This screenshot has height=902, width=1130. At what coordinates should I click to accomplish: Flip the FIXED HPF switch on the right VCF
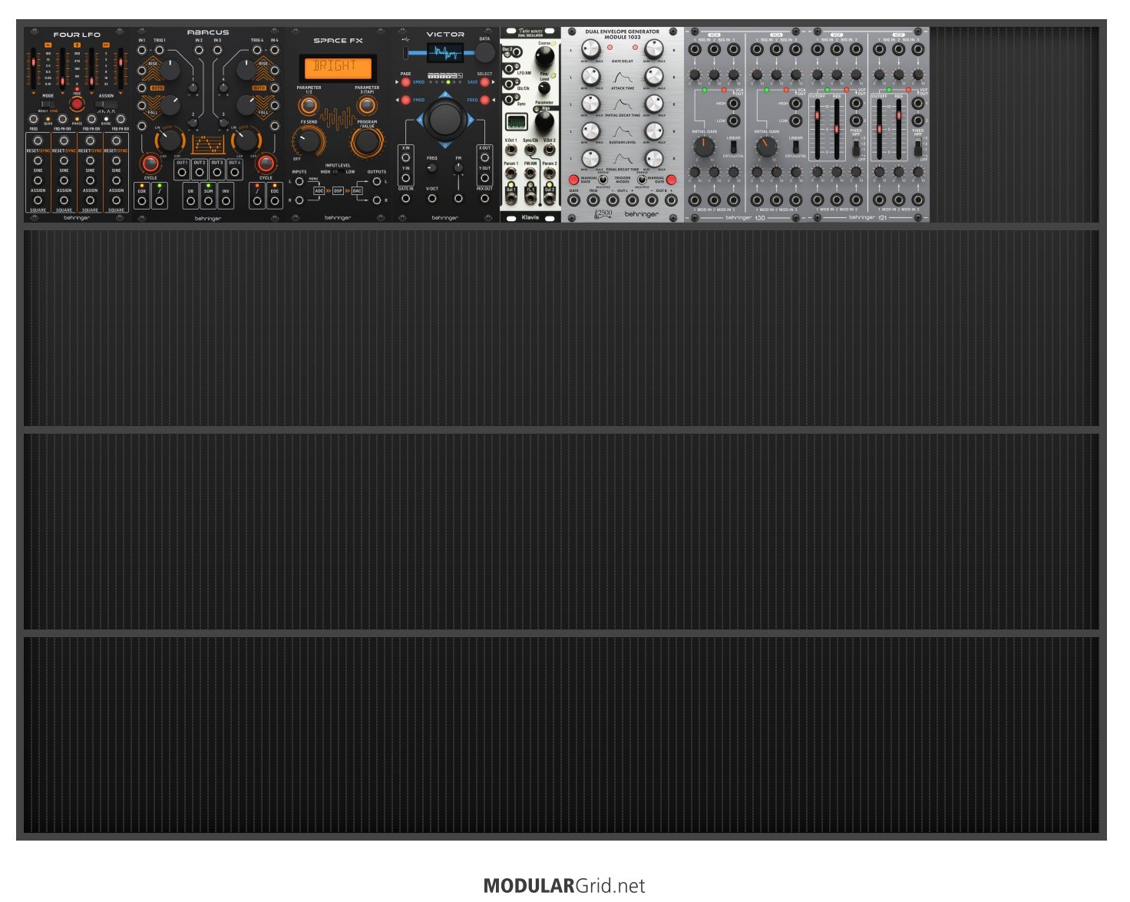[918, 146]
